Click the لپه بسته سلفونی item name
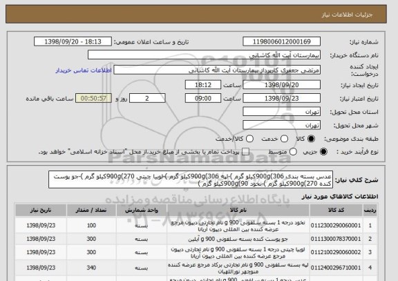398x281 pixels. tap(238, 268)
